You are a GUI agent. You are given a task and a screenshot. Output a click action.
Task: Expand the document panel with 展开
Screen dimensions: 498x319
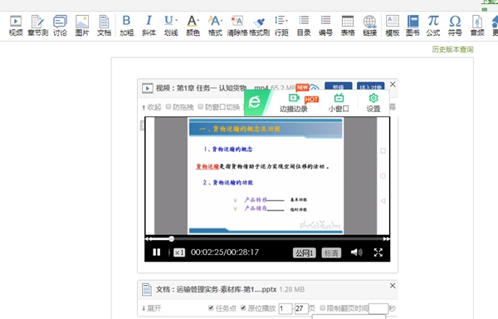point(152,308)
